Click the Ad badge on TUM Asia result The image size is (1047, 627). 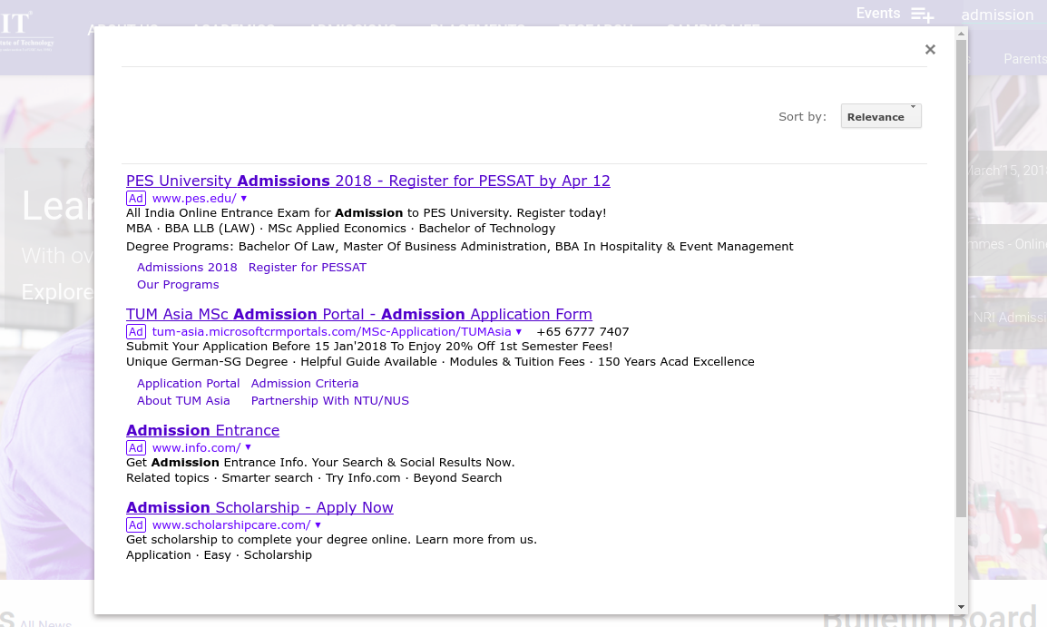[x=135, y=331]
